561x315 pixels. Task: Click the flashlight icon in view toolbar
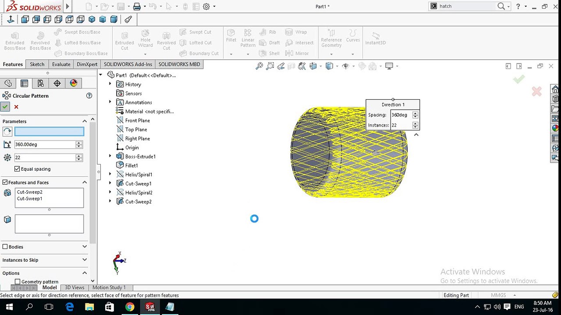coord(128,19)
